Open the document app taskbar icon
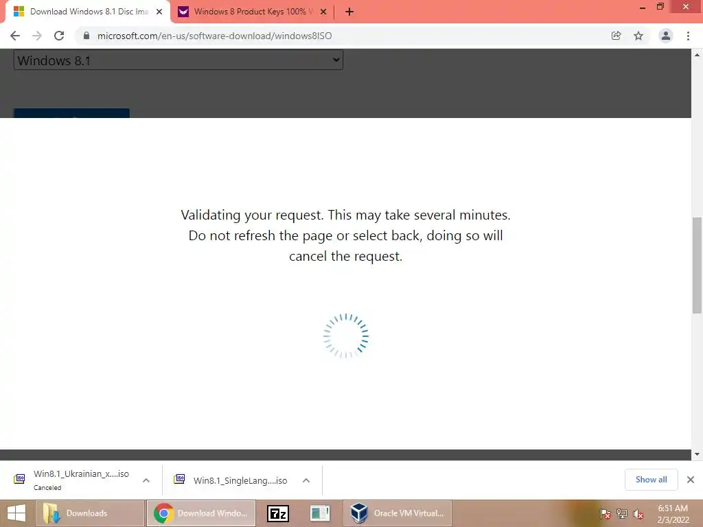 click(x=320, y=513)
